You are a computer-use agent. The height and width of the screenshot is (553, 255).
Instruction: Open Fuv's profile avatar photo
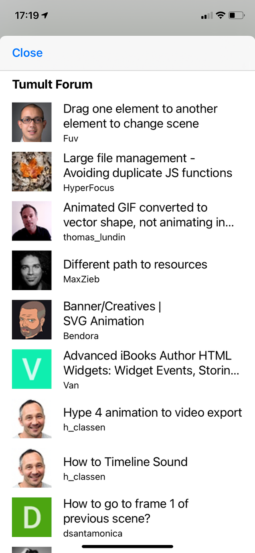pyautogui.click(x=32, y=122)
